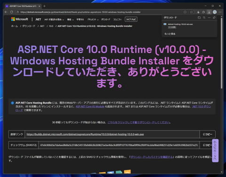Image resolution: width=226 pixels, height=177 pixels.
Task: Expand the '.NET が選ばれる理由' menu
Action: point(54,19)
